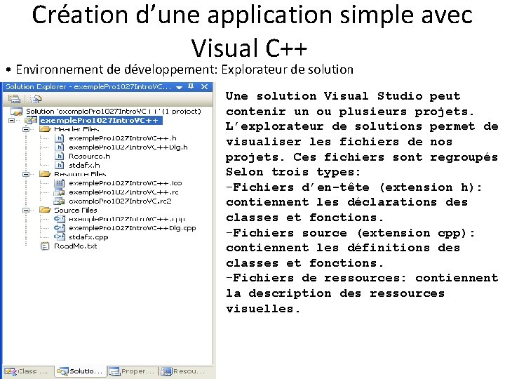
Task: Click text file icon of ReadMe.txt
Action: (x=45, y=246)
